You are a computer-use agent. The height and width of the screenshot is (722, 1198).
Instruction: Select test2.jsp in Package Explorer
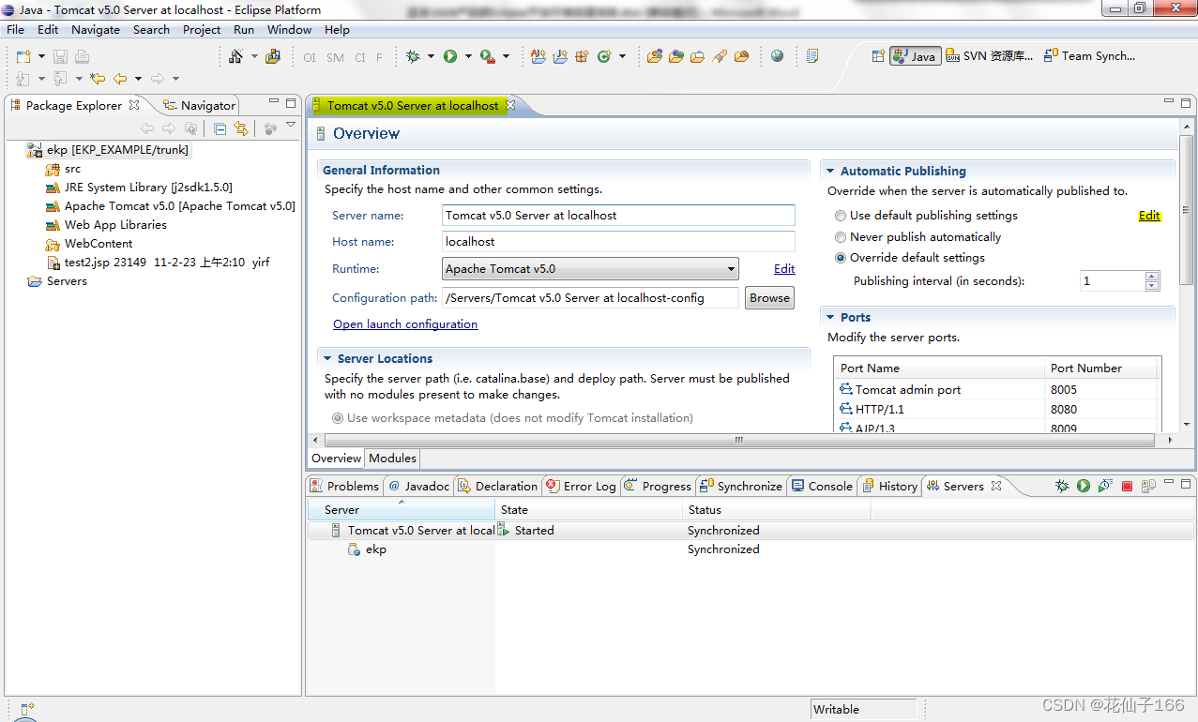[158, 263]
